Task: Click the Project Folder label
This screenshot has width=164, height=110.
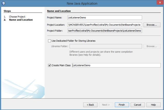Action: 55,31
